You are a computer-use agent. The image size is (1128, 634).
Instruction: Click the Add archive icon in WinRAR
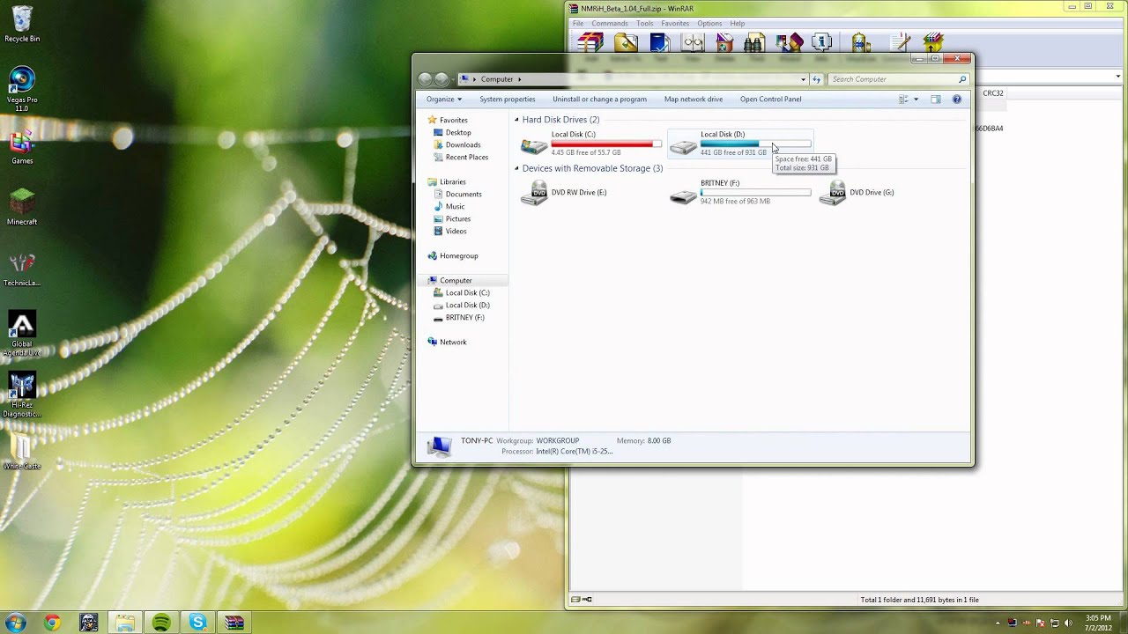(590, 42)
